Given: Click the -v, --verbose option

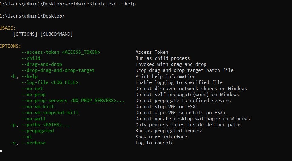Looking at the screenshot, I should coord(28,143).
